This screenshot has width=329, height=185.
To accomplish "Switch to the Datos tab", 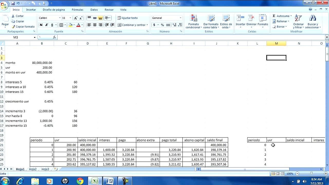I will [94, 10].
